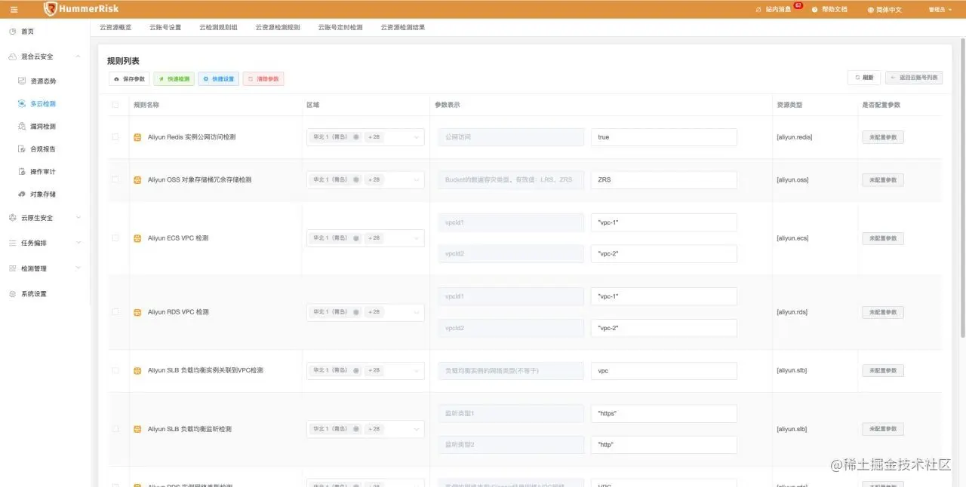Screen dimensions: 966x487
Task: Click the 检测管理 sidebar icon
Action: pos(13,268)
